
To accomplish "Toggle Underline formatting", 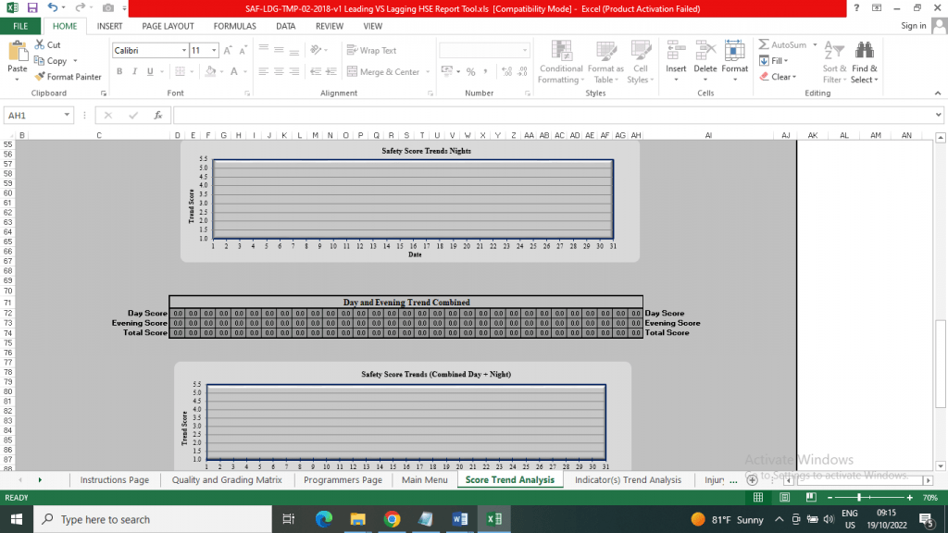I will pyautogui.click(x=150, y=71).
